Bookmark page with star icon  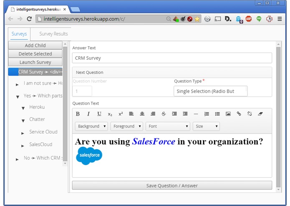coord(197,19)
